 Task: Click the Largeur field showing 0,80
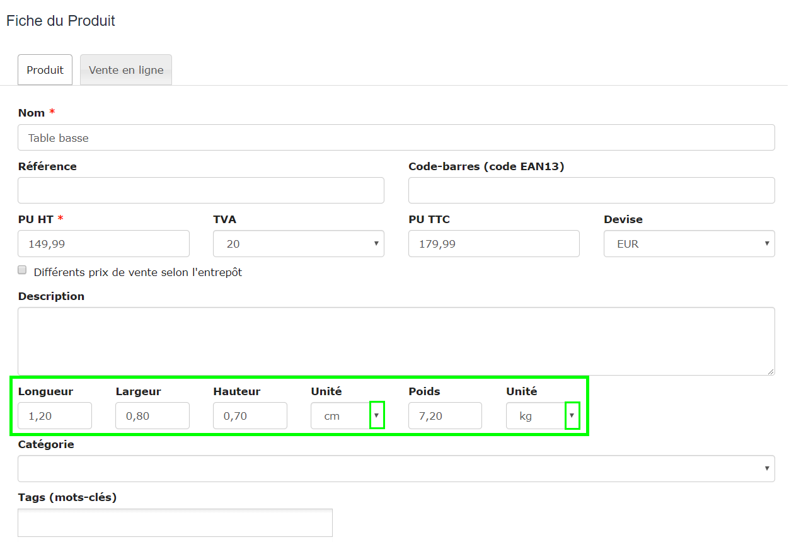[x=151, y=415]
